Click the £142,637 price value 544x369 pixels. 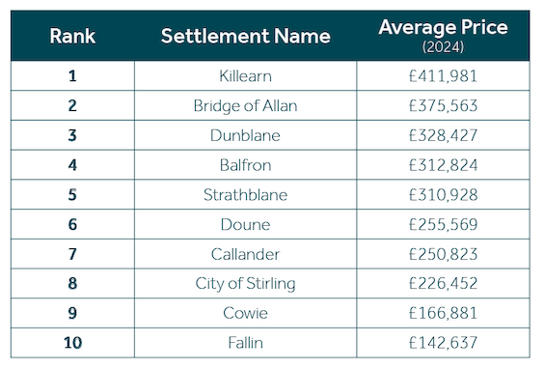click(443, 343)
